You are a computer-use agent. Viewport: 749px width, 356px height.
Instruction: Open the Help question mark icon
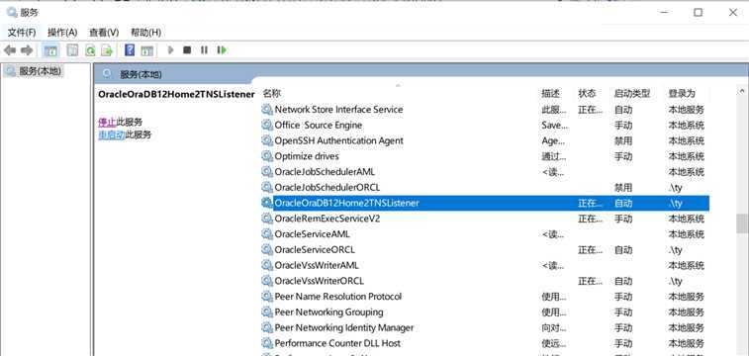[x=130, y=50]
